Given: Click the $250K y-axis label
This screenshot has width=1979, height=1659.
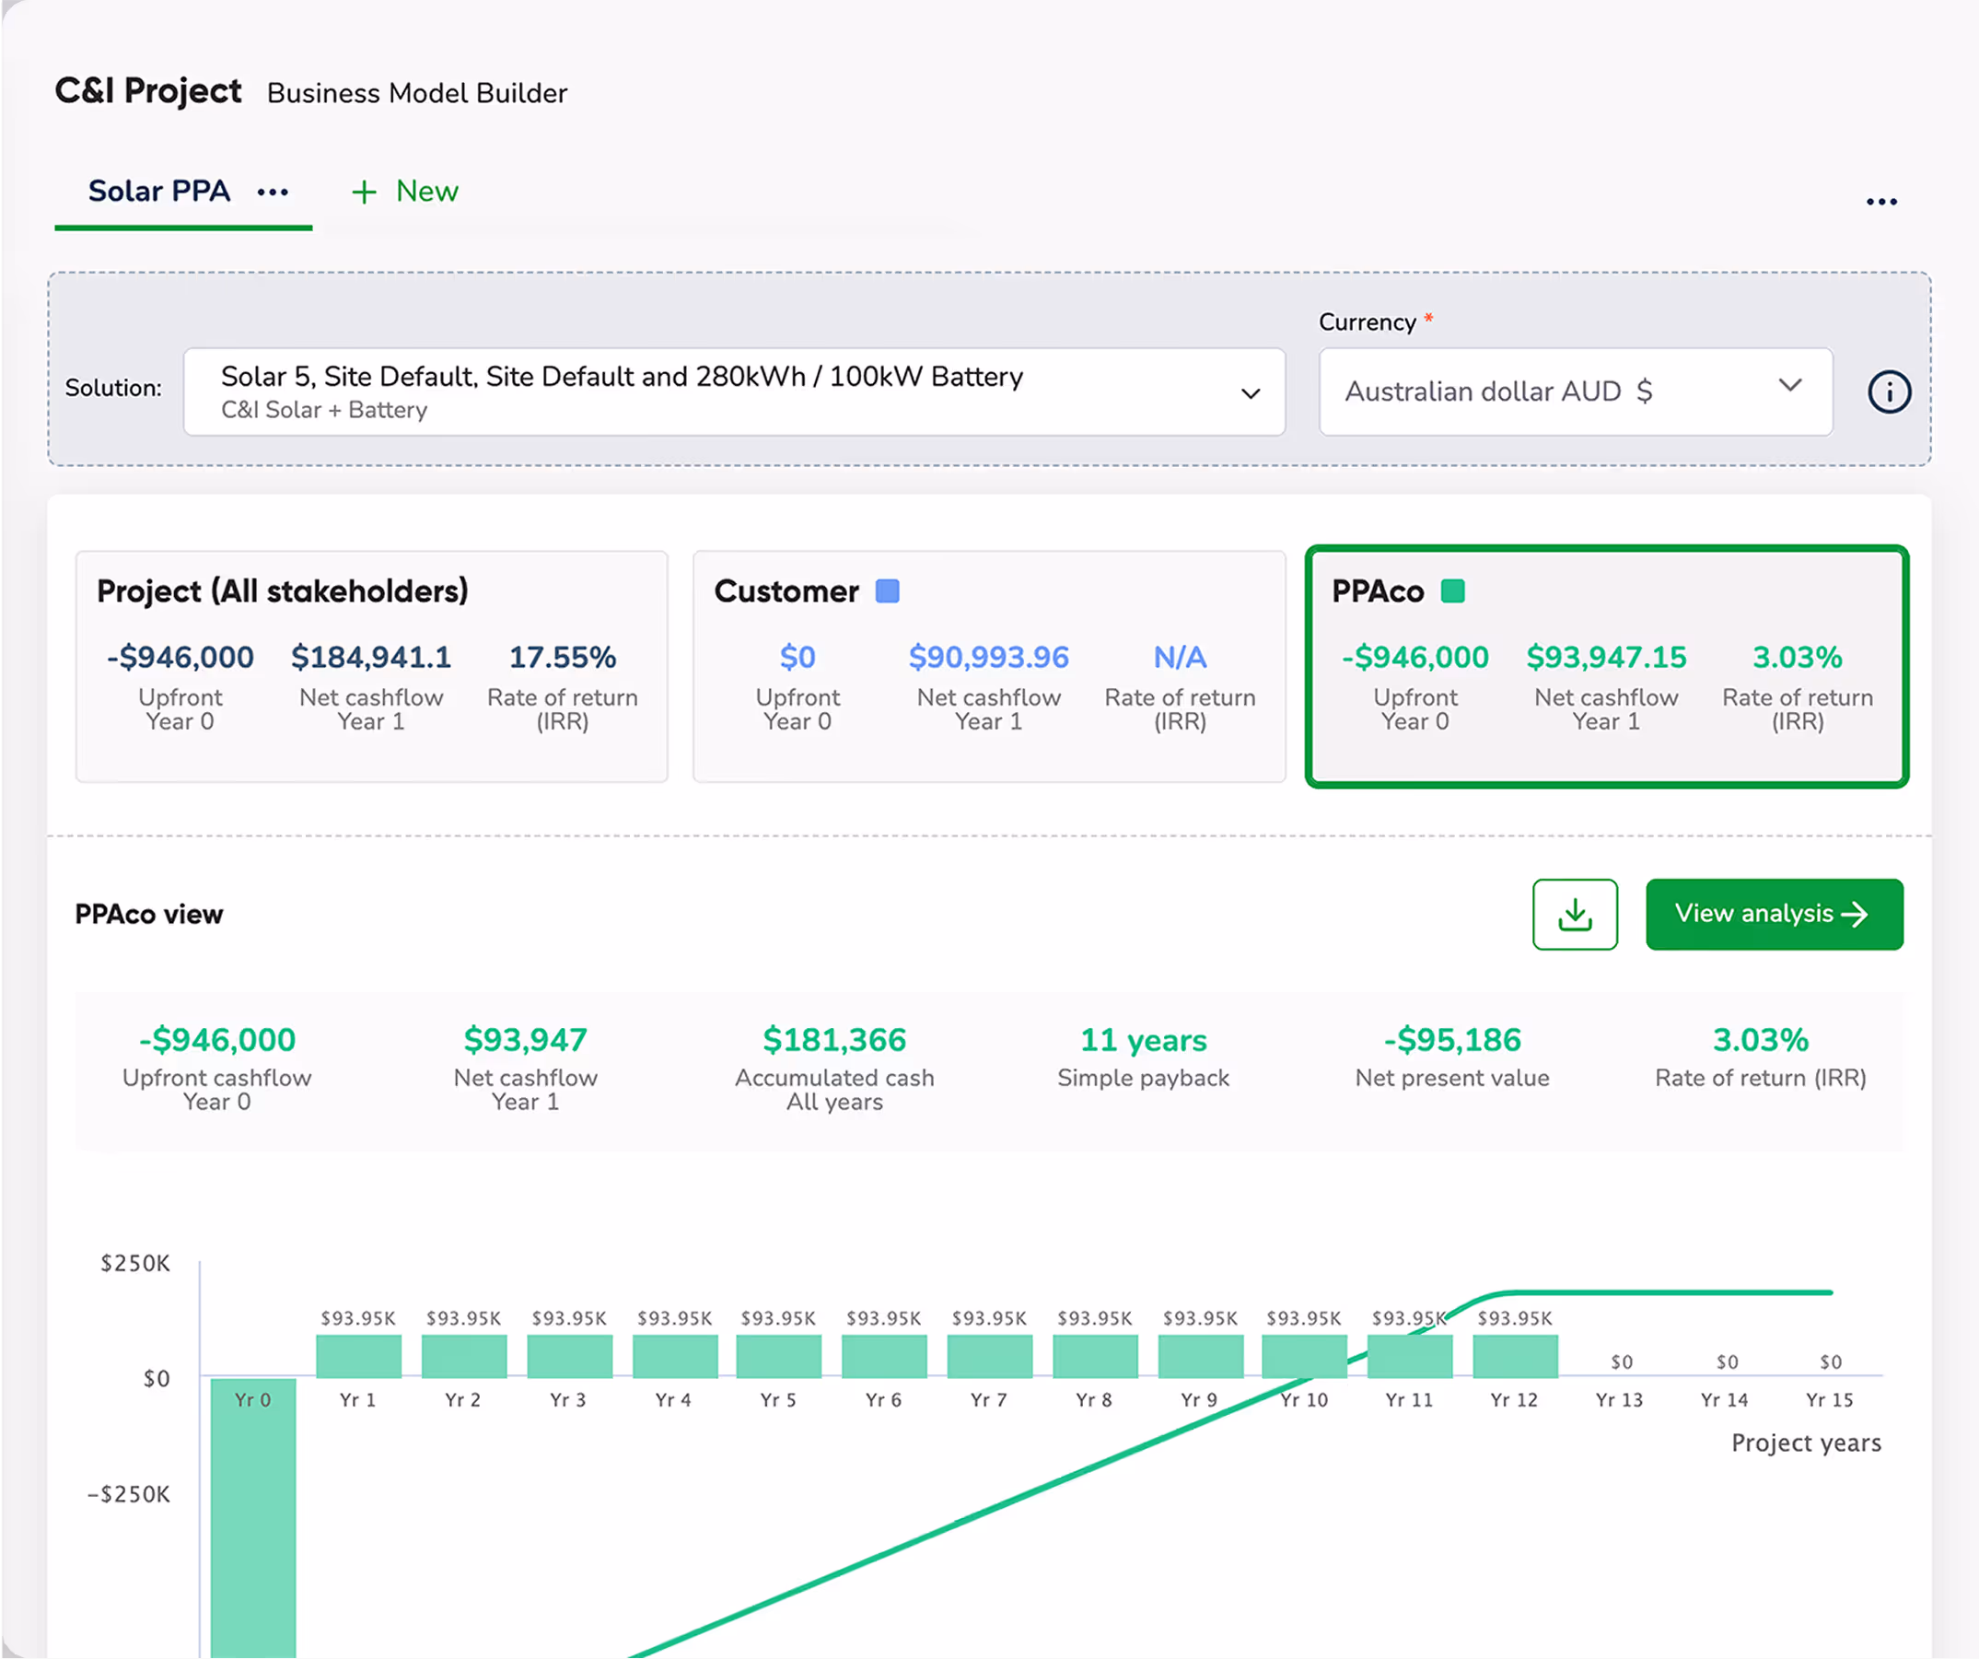Looking at the screenshot, I should coord(135,1263).
